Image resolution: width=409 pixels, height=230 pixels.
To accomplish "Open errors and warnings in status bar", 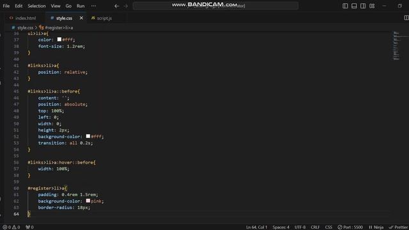I will (12, 227).
